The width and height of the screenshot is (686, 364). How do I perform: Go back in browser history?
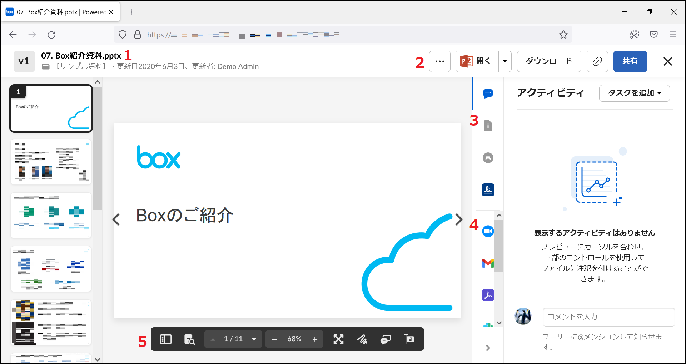tap(13, 35)
